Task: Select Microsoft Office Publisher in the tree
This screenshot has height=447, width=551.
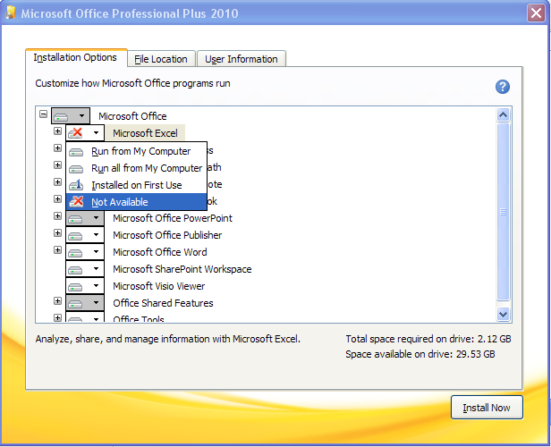Action: 167,235
